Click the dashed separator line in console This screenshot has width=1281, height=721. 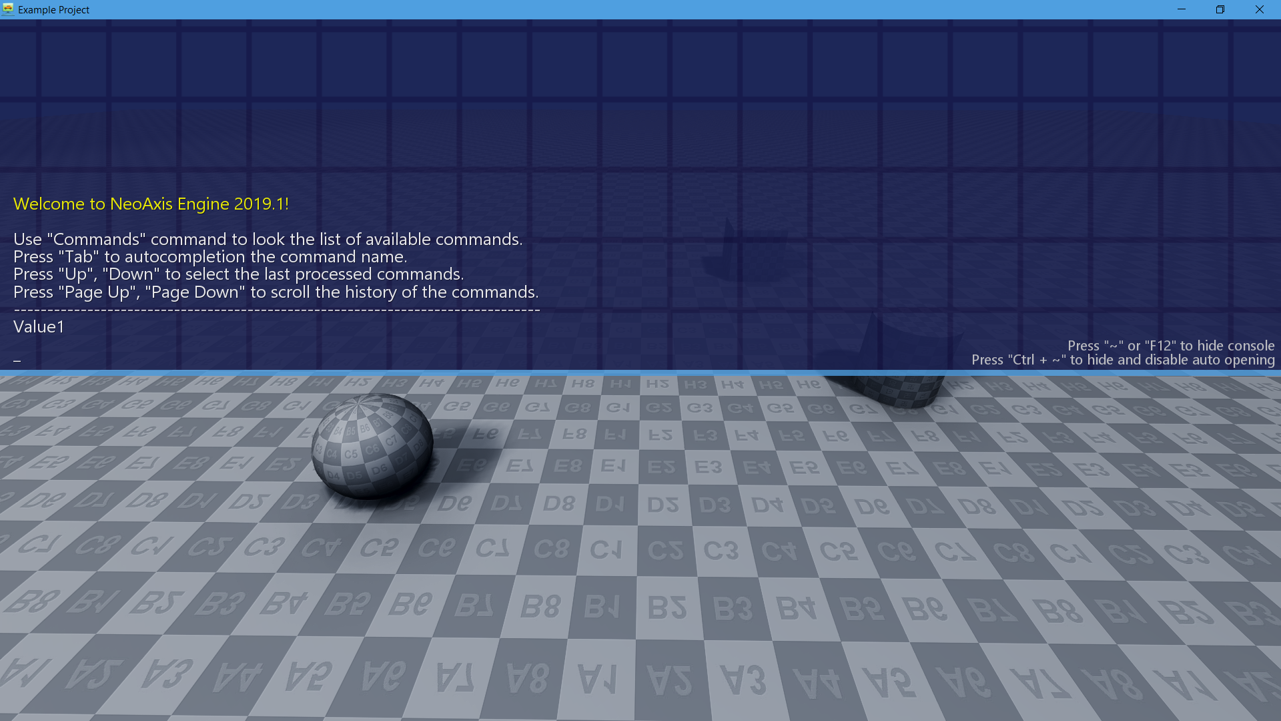click(x=276, y=310)
